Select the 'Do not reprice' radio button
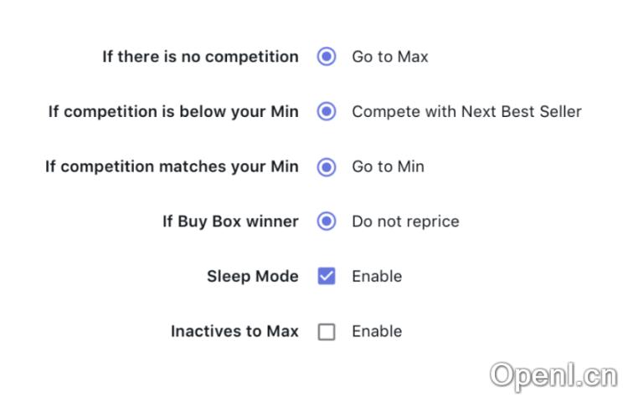This screenshot has height=397, width=628. click(327, 221)
